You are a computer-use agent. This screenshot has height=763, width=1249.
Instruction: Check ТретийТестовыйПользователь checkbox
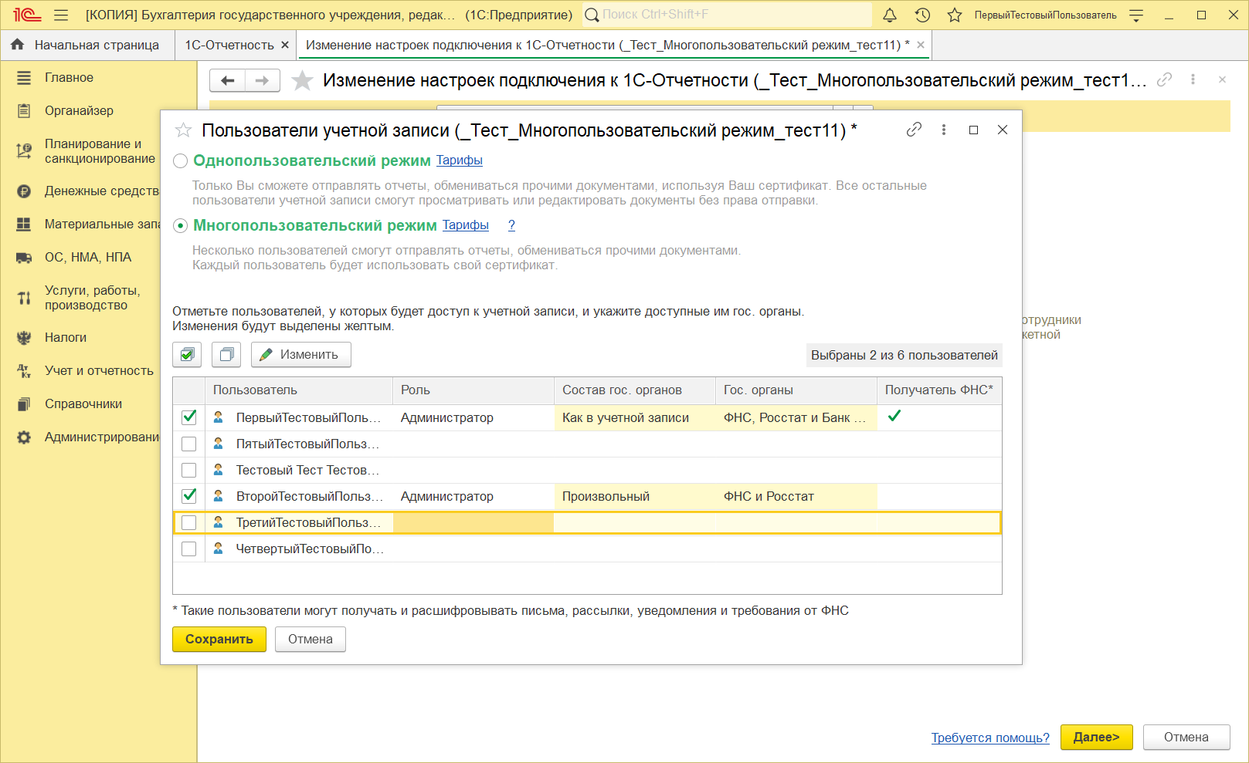(x=188, y=523)
